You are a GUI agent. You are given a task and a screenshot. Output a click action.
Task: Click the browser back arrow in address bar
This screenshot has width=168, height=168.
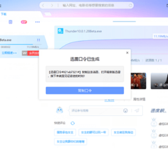click(43, 6)
